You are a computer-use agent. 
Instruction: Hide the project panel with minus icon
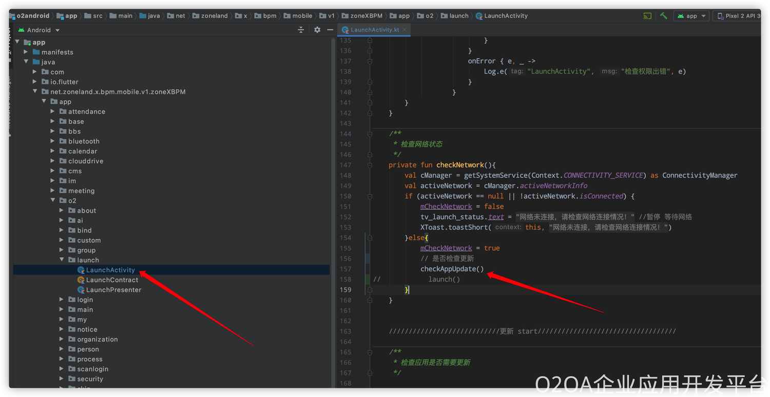tap(330, 30)
